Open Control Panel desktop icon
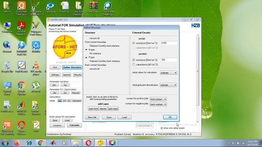 click(7, 88)
